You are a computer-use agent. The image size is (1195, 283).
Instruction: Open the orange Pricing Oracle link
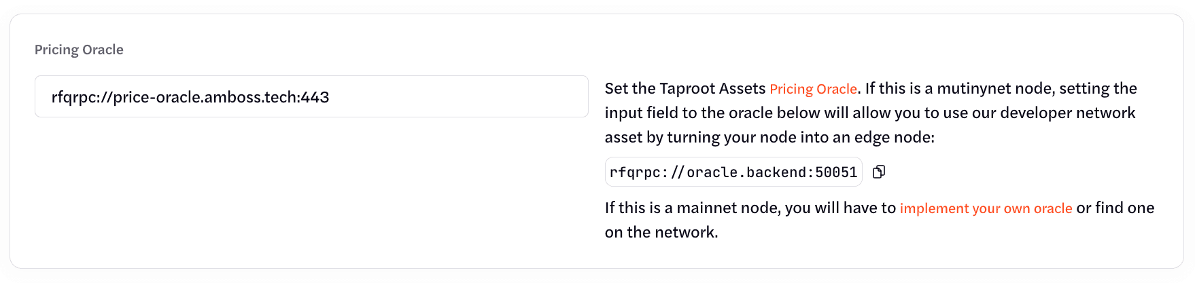(x=813, y=89)
